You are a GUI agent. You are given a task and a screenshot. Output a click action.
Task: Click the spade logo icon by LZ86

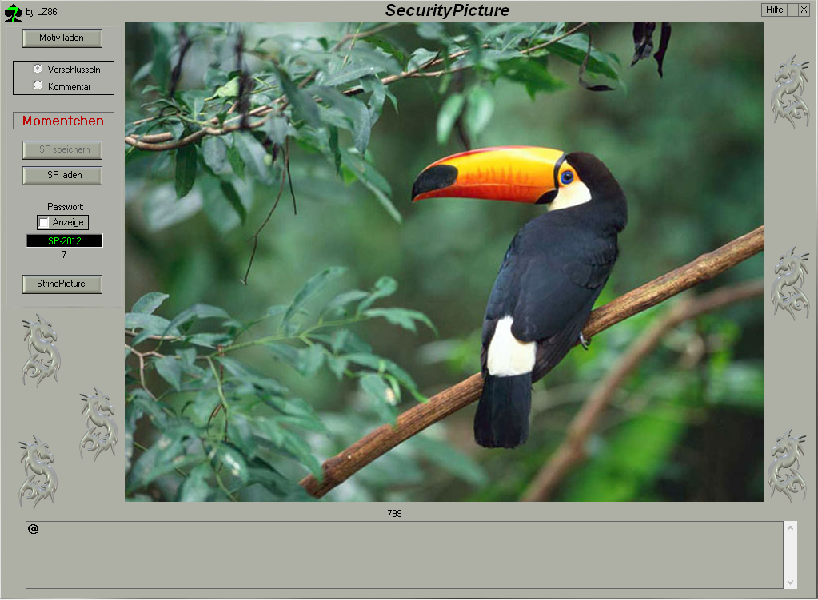click(13, 12)
